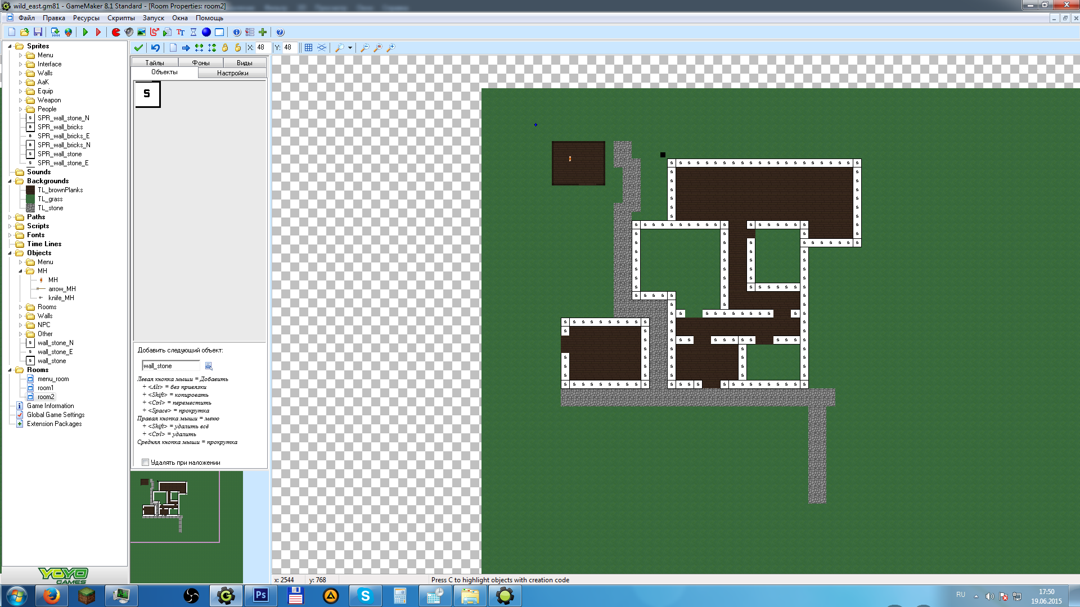Click the red Pacman create sprite icon
Screen dimensions: 1080x607
[x=116, y=32]
